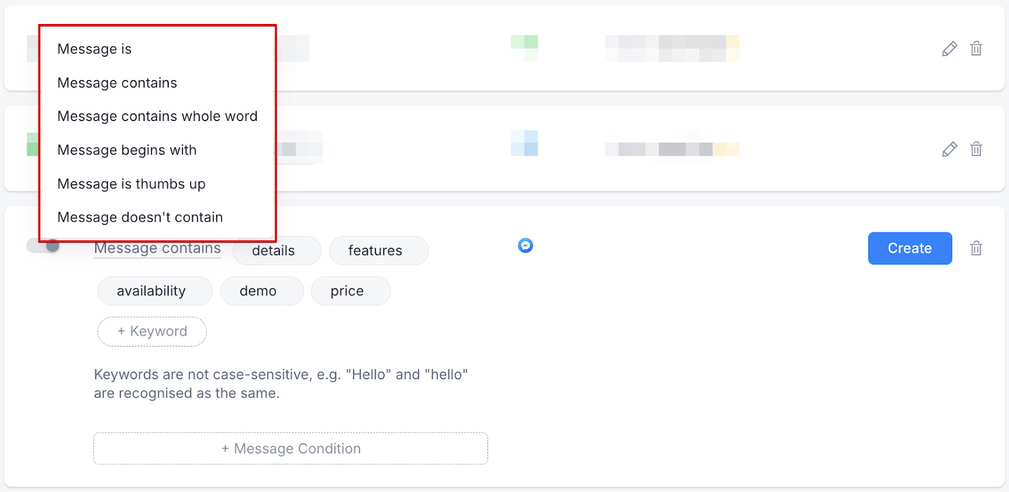
Task: Choose 'Message contains whole word' option
Action: 157,117
